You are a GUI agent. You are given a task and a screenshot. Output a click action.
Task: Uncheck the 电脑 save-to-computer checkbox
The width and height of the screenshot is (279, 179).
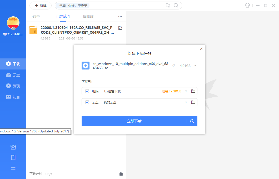[87, 91]
